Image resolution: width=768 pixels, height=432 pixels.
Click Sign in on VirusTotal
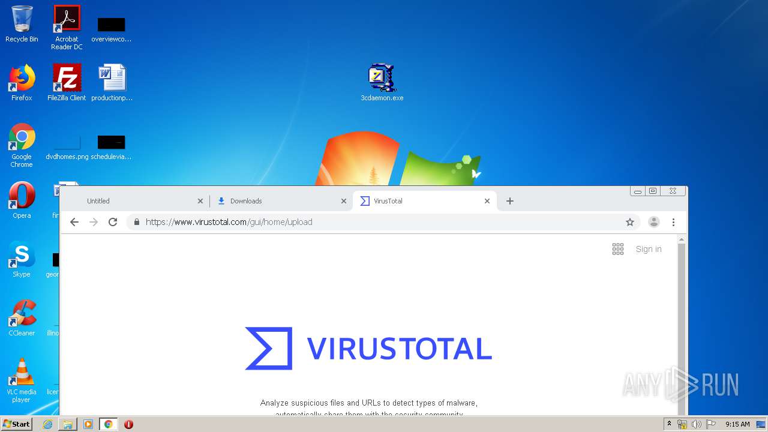pyautogui.click(x=649, y=249)
